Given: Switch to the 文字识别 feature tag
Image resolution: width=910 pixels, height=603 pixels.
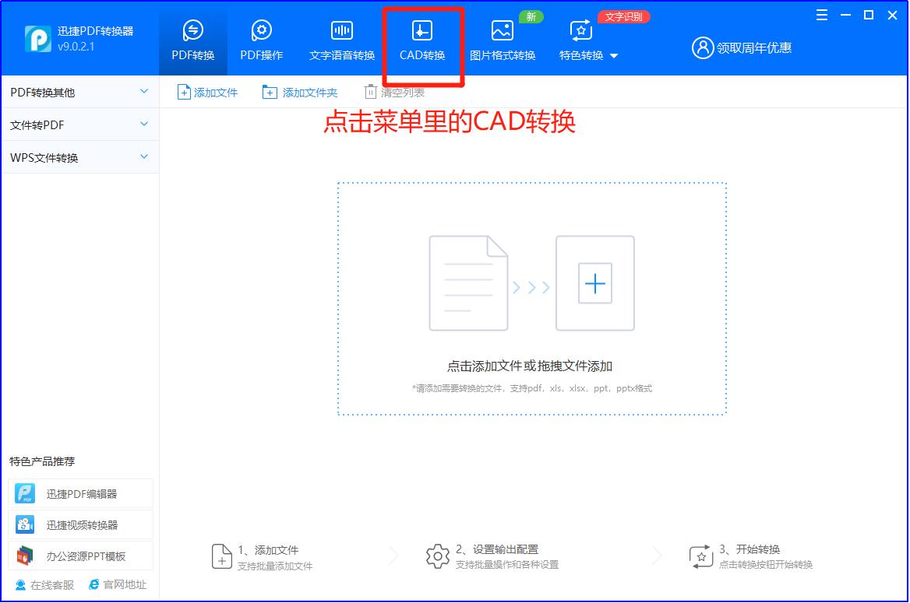Looking at the screenshot, I should point(623,16).
